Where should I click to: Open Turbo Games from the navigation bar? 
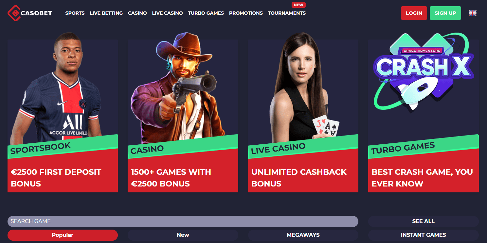[206, 13]
